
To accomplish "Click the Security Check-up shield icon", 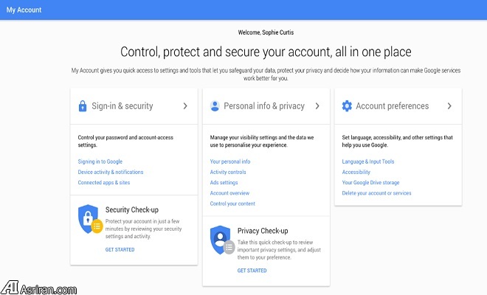I will [x=90, y=219].
